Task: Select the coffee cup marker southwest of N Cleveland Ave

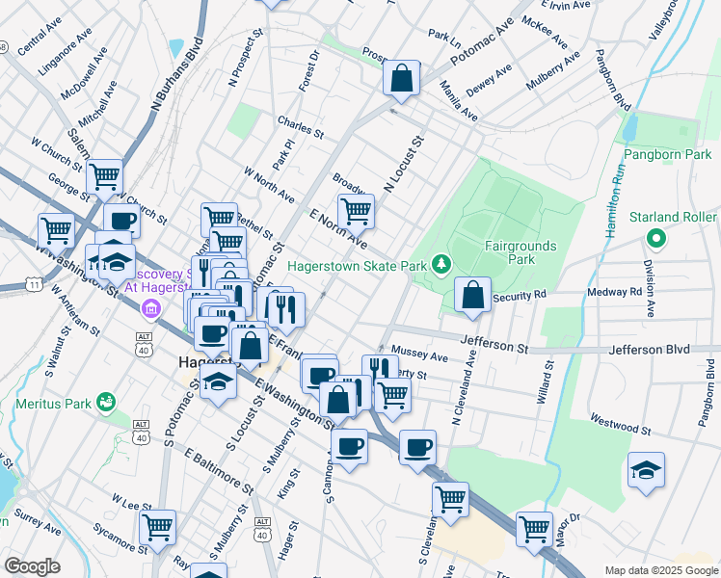Action: click(417, 449)
